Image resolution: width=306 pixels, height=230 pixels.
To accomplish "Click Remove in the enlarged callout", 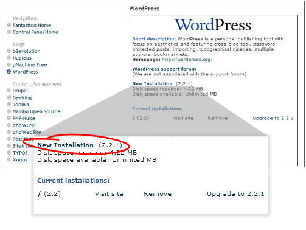I will (158, 194).
